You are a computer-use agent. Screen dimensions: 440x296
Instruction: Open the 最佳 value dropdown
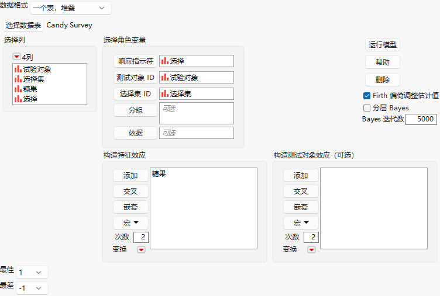coord(32,272)
